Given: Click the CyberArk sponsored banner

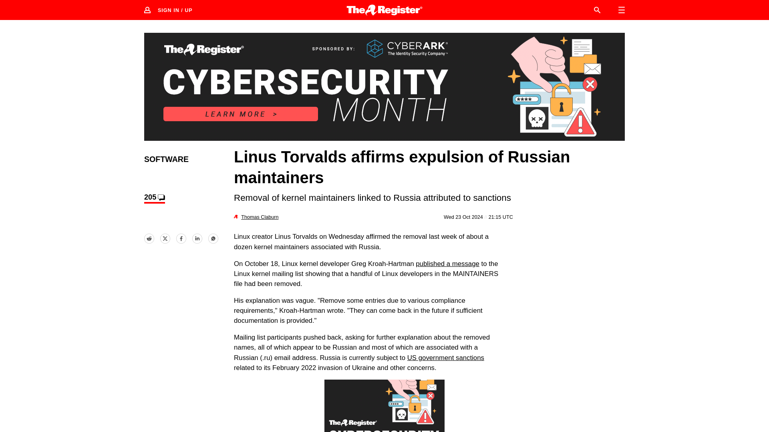Looking at the screenshot, I should (x=384, y=86).
